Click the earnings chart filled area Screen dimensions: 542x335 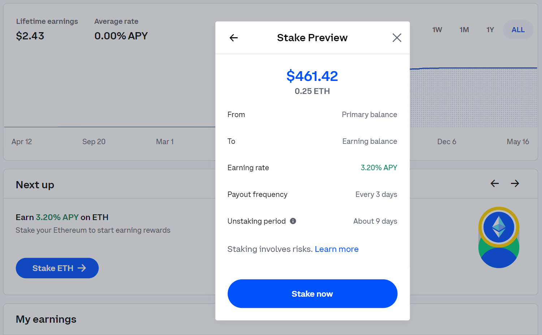click(x=473, y=98)
